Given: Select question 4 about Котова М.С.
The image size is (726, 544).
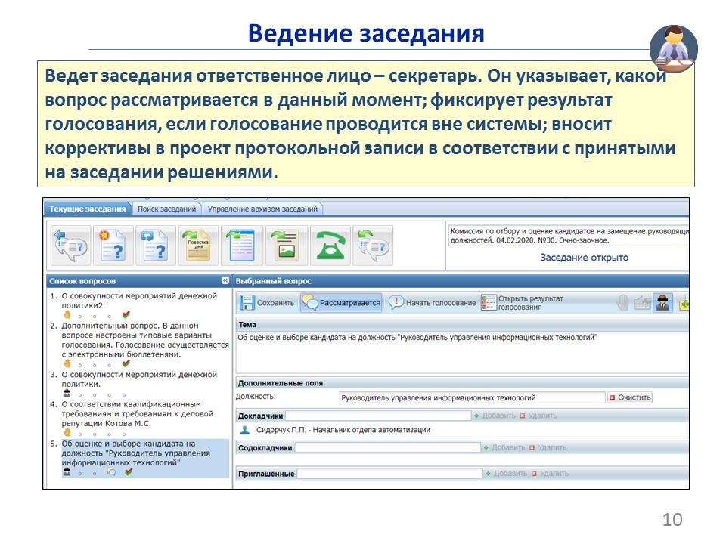Looking at the screenshot, I should [139, 413].
